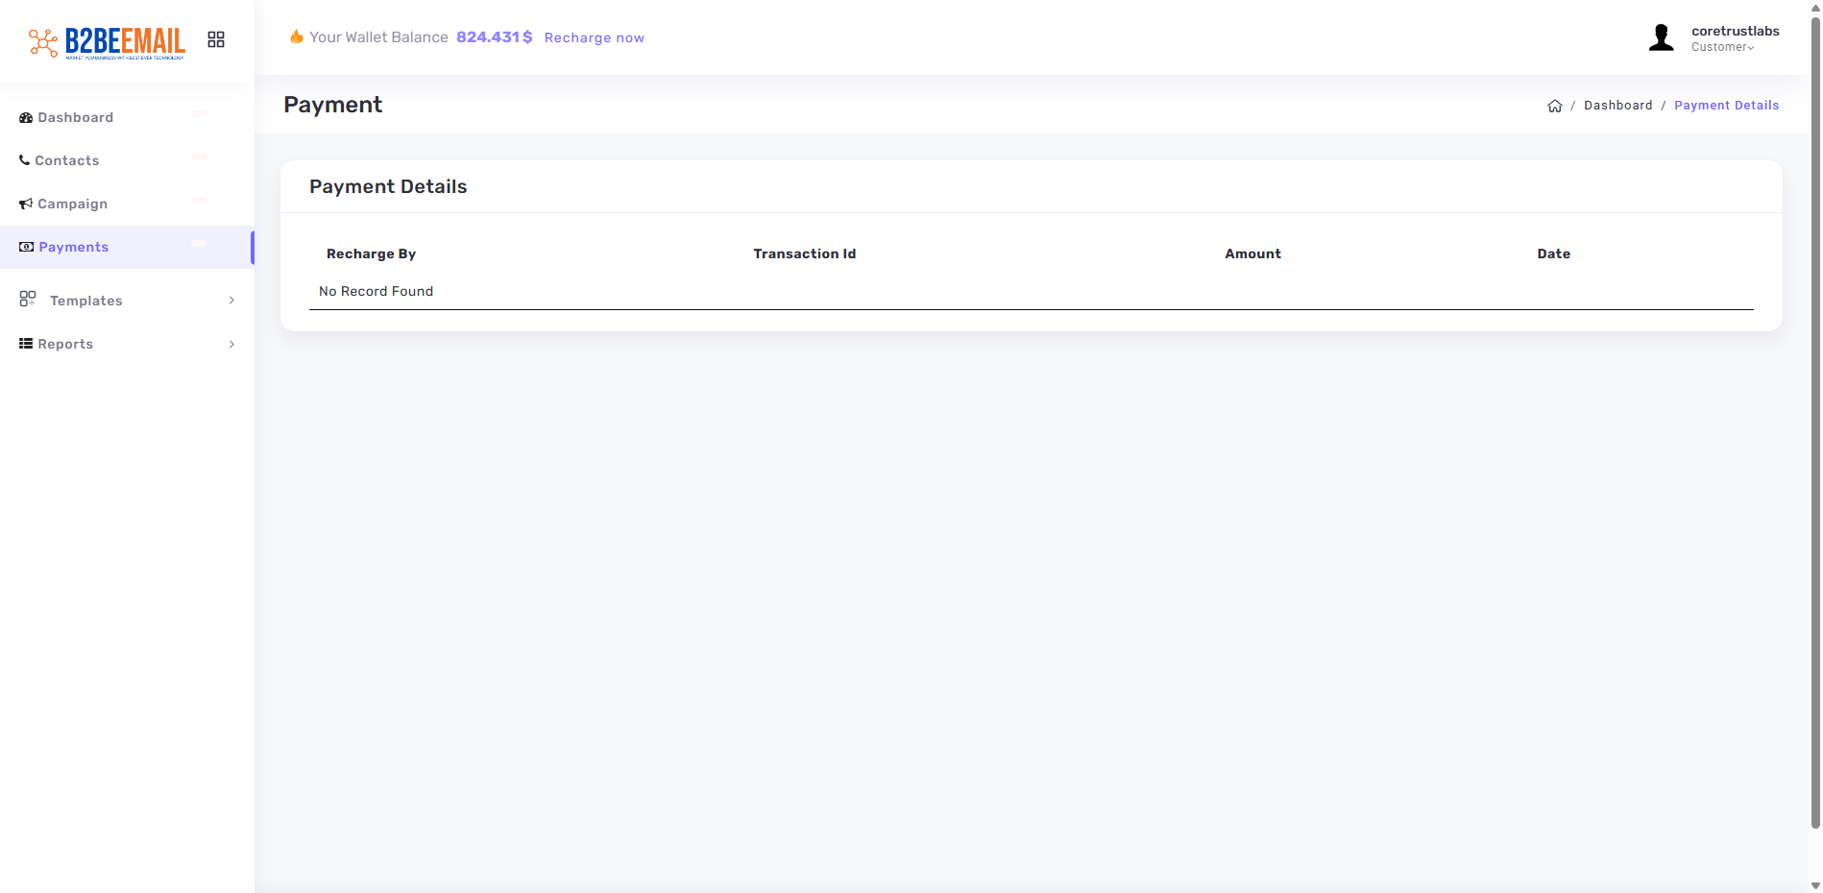Image resolution: width=1823 pixels, height=893 pixels.
Task: Click Dashboard in the breadcrumb
Action: pos(1617,106)
